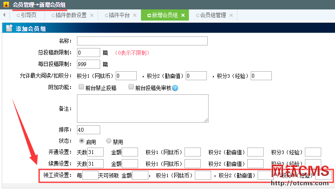Check the 前台投稿免审核 checkbox

(131, 87)
